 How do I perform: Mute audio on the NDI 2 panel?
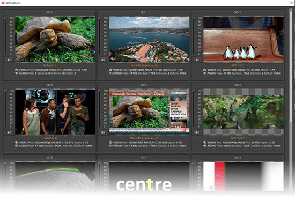coord(197,60)
